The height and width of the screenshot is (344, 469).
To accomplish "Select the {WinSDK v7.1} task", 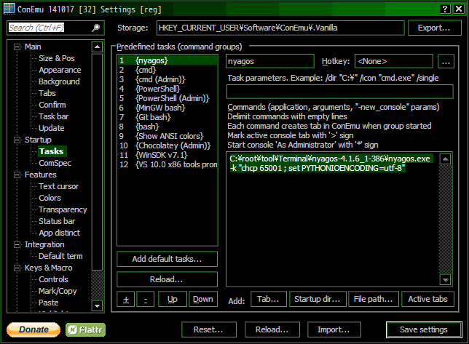I will (x=167, y=156).
